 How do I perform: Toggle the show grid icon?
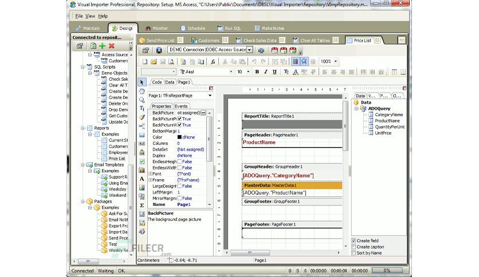[296, 62]
